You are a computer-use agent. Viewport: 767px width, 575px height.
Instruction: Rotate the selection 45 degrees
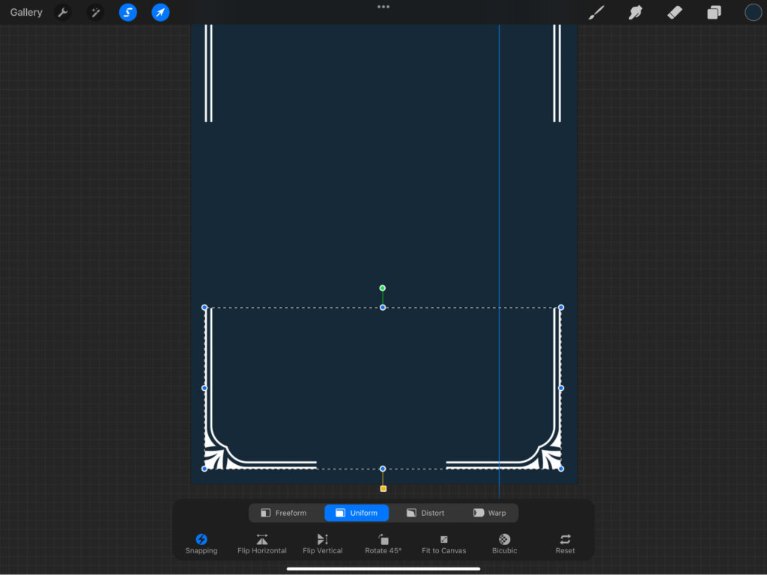pyautogui.click(x=383, y=544)
